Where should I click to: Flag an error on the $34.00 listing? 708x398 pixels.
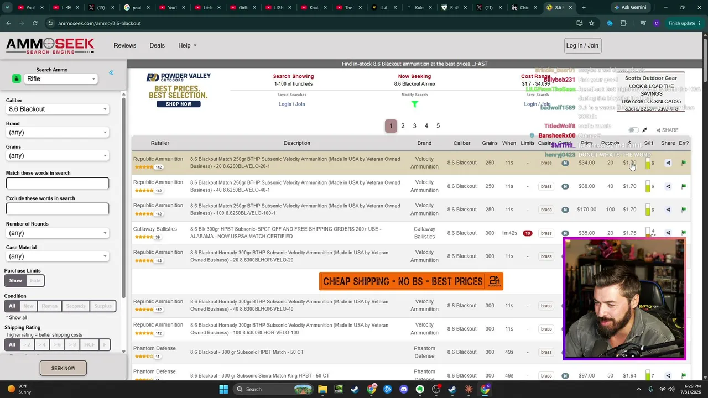684,163
